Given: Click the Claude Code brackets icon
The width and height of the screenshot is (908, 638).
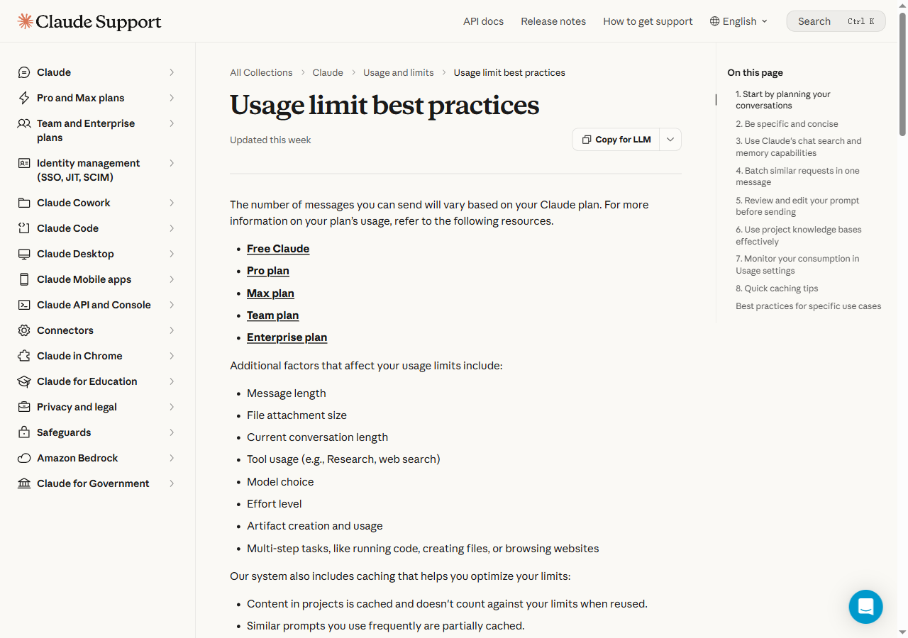Looking at the screenshot, I should pyautogui.click(x=24, y=228).
